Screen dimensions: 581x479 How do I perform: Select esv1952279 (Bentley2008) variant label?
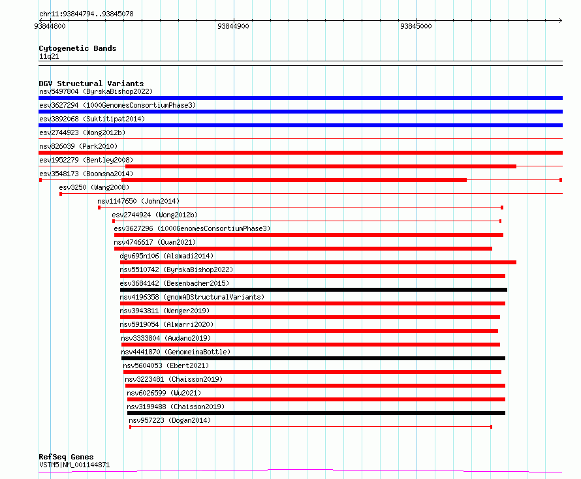(x=86, y=160)
